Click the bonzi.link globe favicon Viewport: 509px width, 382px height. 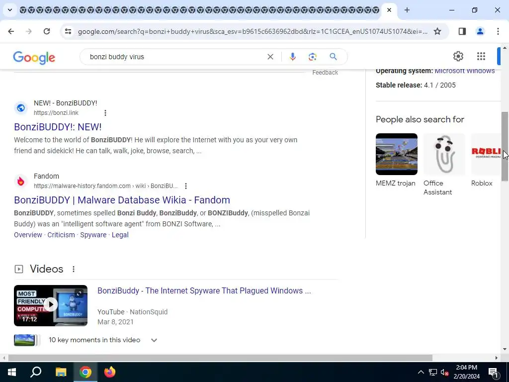point(21,108)
